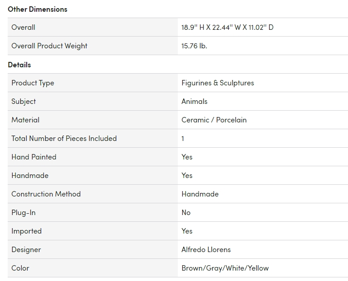Select the Overall dimensions value text
The image size is (348, 281).
pyautogui.click(x=227, y=27)
